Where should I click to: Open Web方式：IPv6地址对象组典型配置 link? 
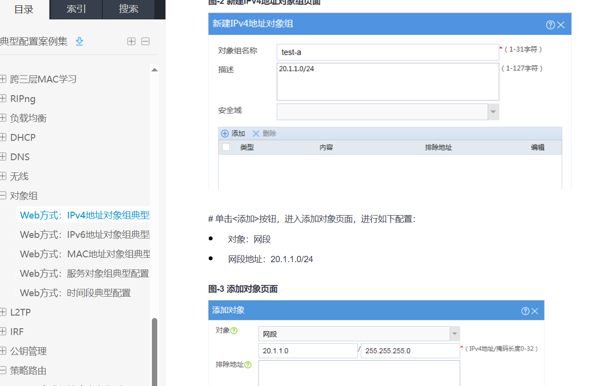pos(84,235)
